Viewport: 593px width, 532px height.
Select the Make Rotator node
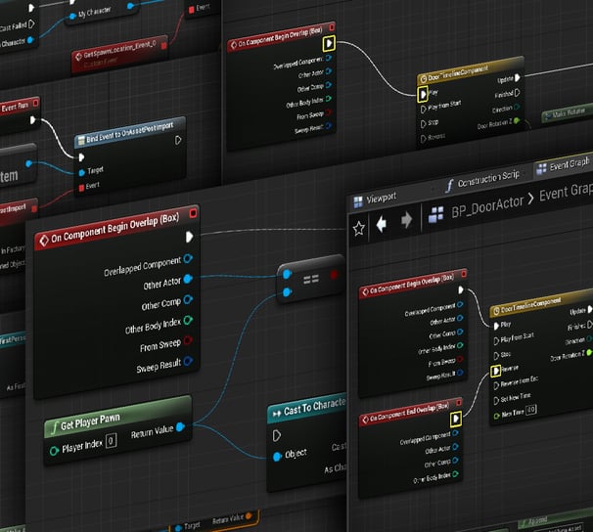coord(567,113)
